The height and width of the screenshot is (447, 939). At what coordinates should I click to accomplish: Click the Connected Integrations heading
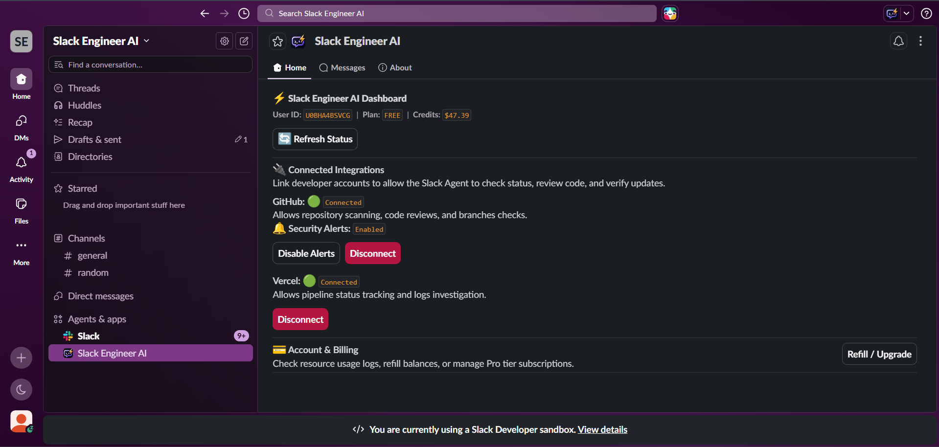click(x=336, y=170)
